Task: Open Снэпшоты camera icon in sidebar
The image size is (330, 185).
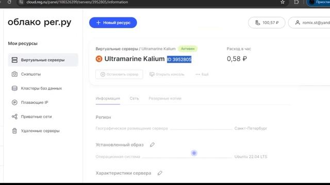Action: [14, 74]
